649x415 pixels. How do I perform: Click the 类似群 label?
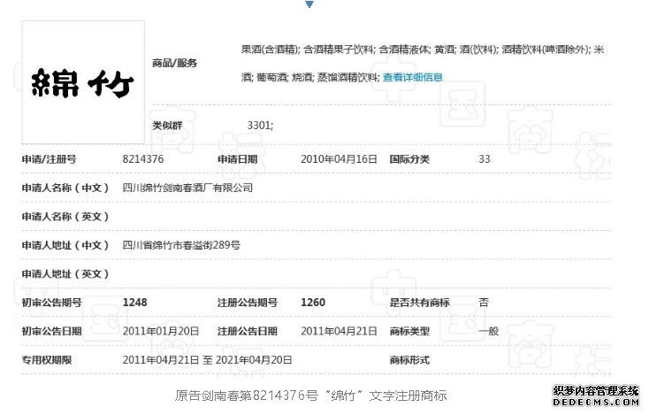click(x=167, y=126)
